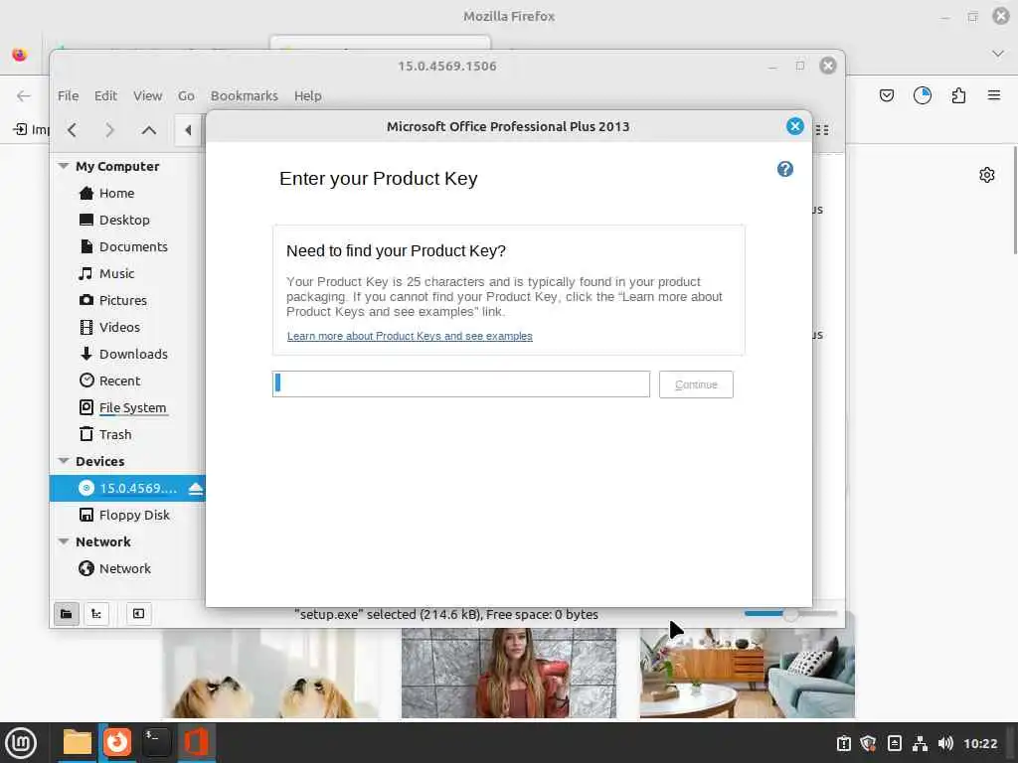Open the Edit menu in file manager
This screenshot has height=763, width=1018.
pos(105,96)
